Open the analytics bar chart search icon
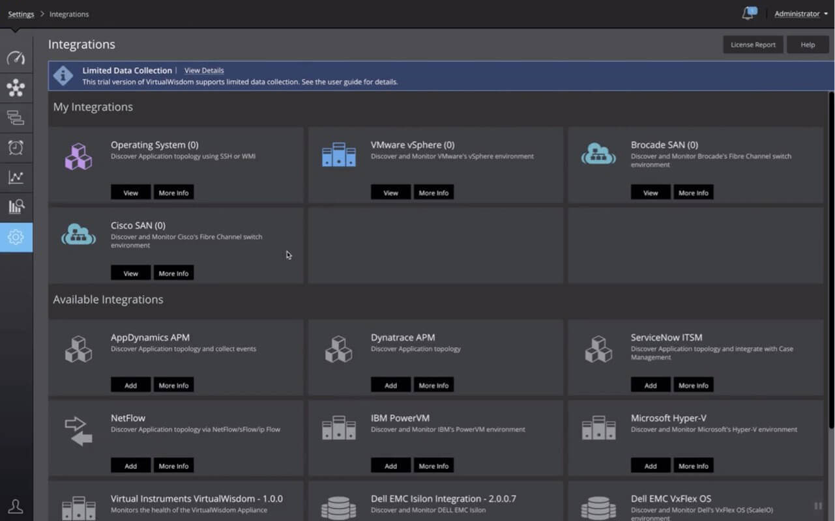 click(x=16, y=207)
